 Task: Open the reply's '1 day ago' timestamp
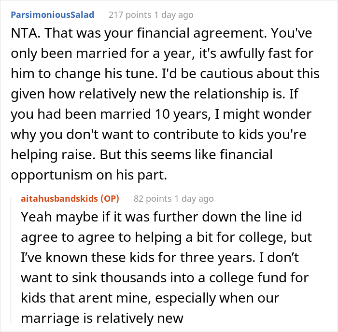tap(194, 198)
